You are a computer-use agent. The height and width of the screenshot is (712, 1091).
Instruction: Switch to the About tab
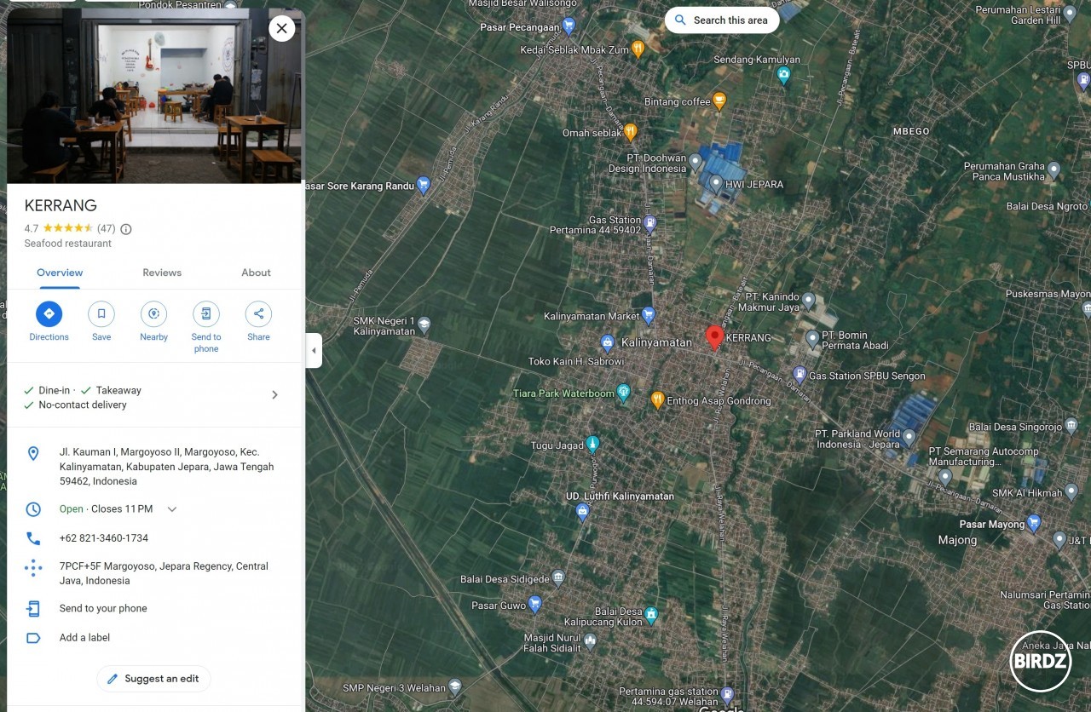click(256, 273)
